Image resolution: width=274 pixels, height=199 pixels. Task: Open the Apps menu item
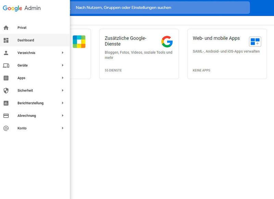pos(35,78)
